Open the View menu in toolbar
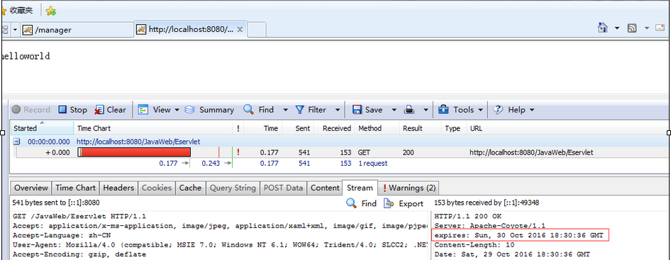 tap(158, 110)
